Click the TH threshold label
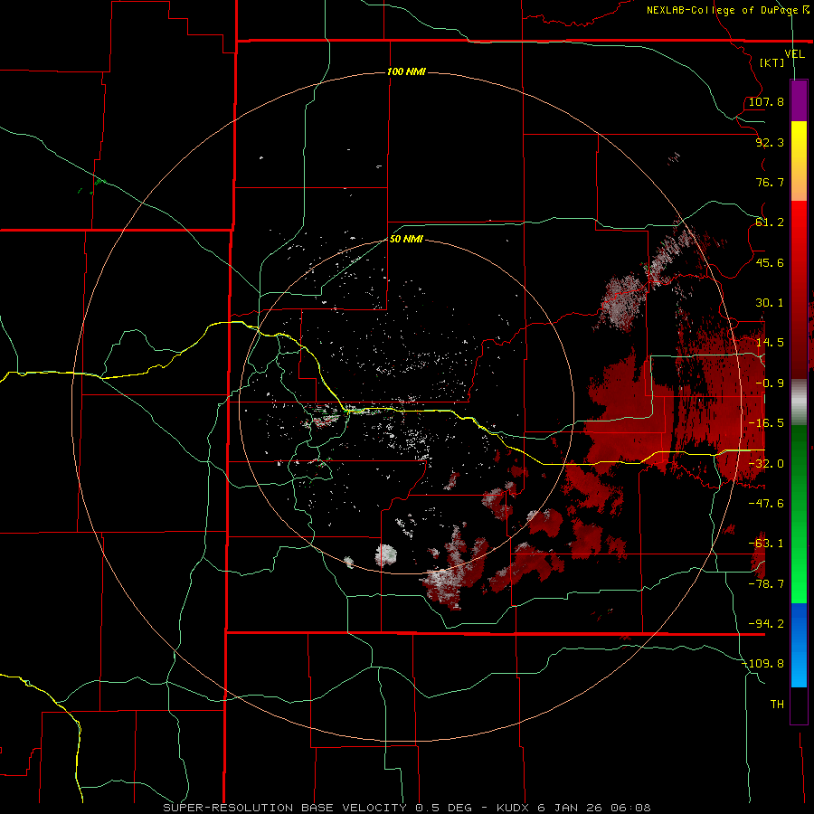Image resolution: width=814 pixels, height=814 pixels. (777, 705)
